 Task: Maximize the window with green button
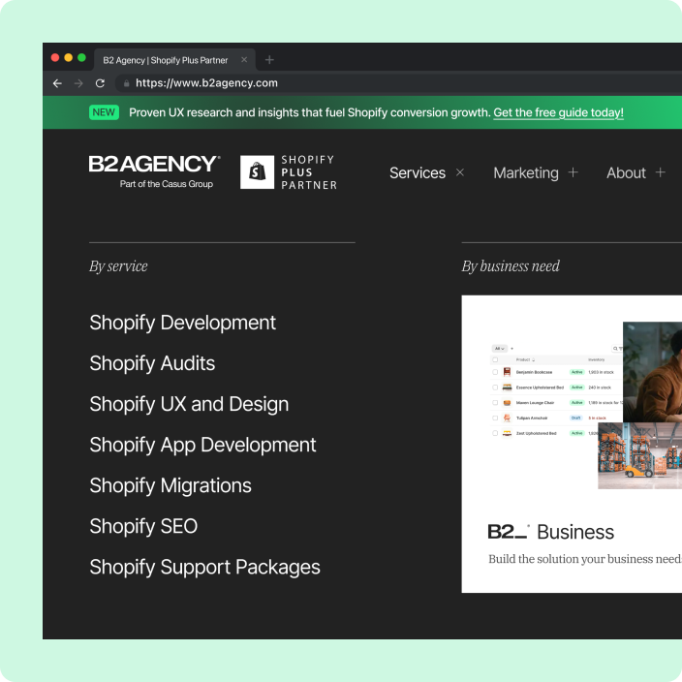click(81, 57)
